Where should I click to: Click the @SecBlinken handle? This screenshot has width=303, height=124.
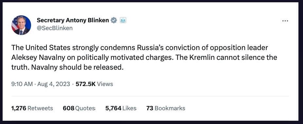click(55, 28)
